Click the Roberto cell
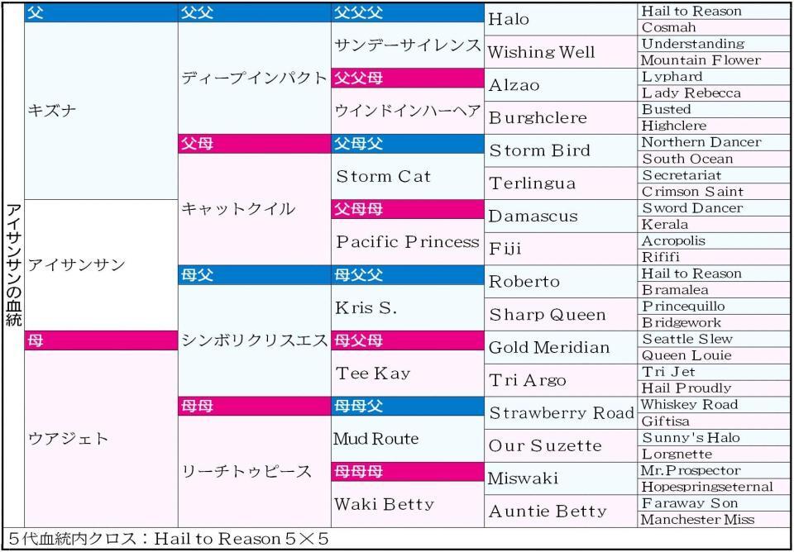This screenshot has width=794, height=552. (x=561, y=281)
